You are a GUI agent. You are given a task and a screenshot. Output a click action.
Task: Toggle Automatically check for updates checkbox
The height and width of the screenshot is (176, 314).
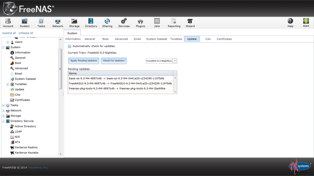[x=69, y=46]
